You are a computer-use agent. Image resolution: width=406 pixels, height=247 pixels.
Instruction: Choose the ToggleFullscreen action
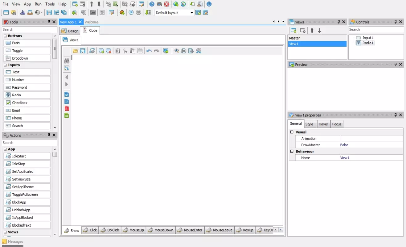[x=27, y=195]
